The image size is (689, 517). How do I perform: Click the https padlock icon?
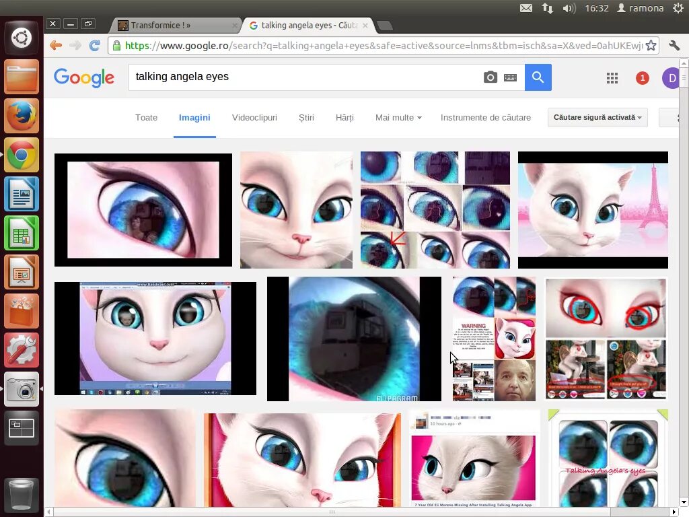point(116,45)
